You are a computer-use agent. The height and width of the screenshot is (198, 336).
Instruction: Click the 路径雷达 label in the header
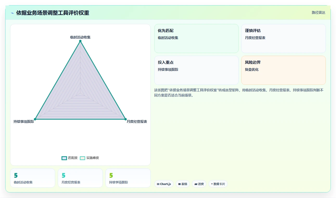pyautogui.click(x=319, y=12)
